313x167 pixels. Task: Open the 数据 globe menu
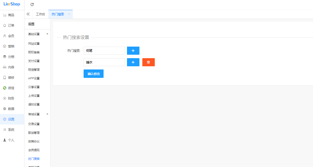(12, 109)
